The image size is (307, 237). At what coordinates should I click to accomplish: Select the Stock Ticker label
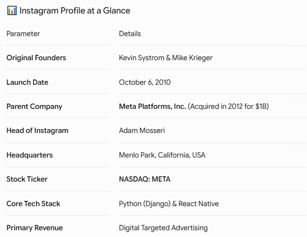point(27,179)
